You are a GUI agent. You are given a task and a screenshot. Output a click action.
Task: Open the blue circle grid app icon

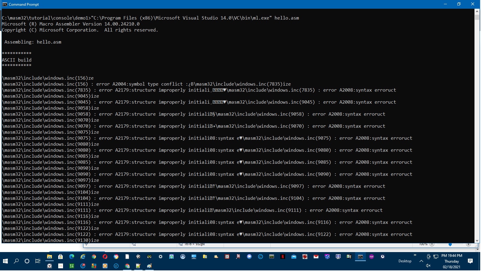116,266
